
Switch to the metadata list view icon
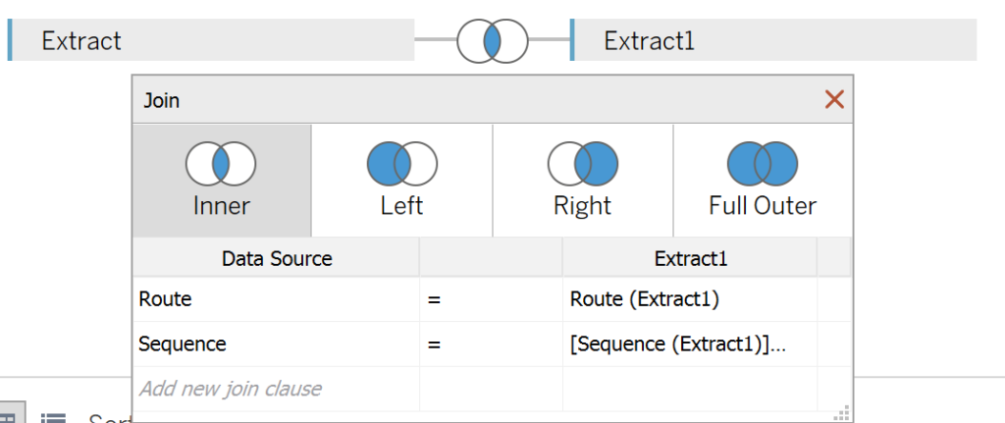click(53, 418)
